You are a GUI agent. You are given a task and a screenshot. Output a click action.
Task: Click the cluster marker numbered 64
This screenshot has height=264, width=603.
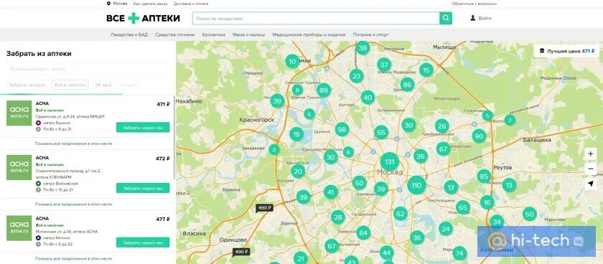click(363, 232)
